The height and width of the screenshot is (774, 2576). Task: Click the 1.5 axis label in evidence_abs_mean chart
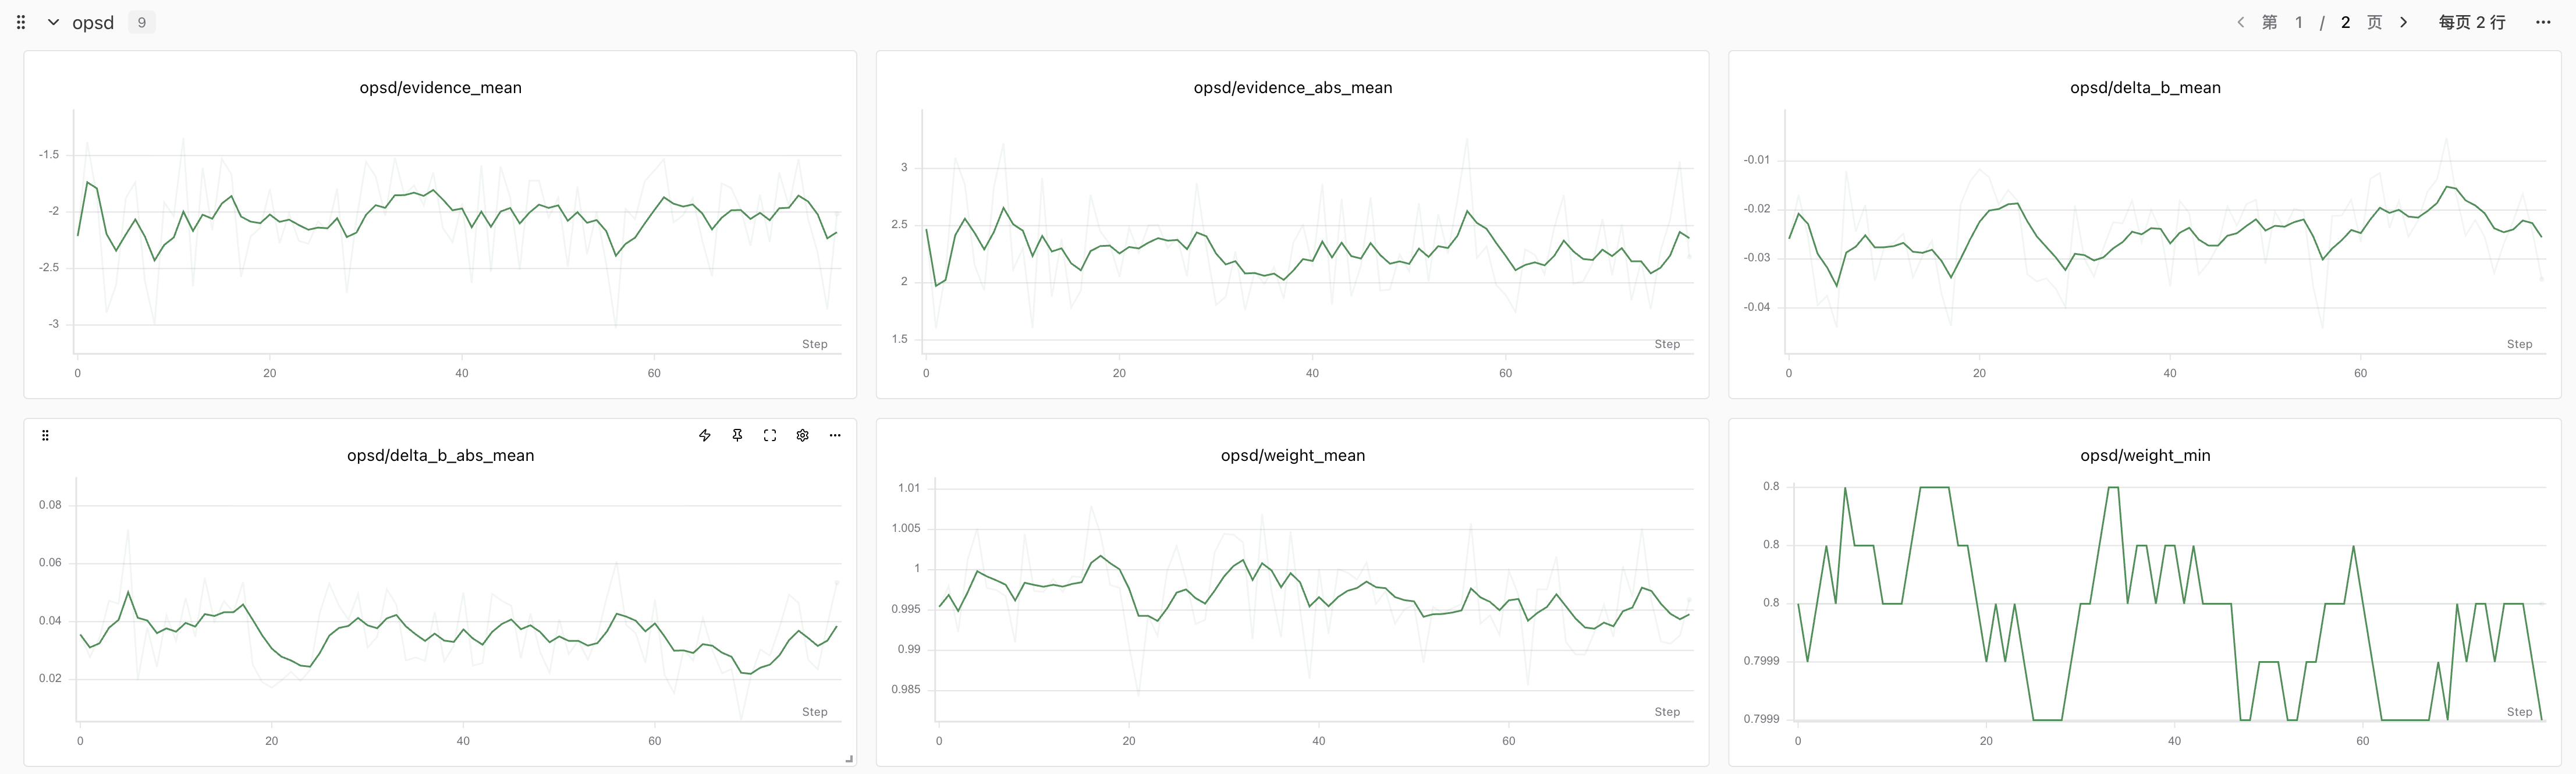(900, 339)
